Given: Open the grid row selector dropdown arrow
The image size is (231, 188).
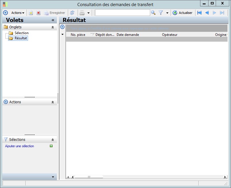Looking at the screenshot, I should click(x=62, y=34).
